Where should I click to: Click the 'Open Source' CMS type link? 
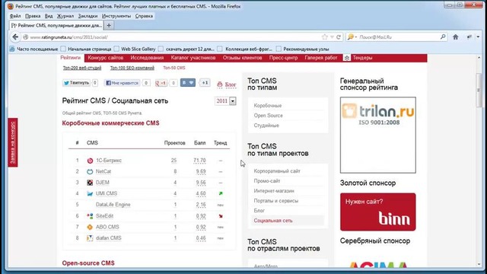click(268, 116)
